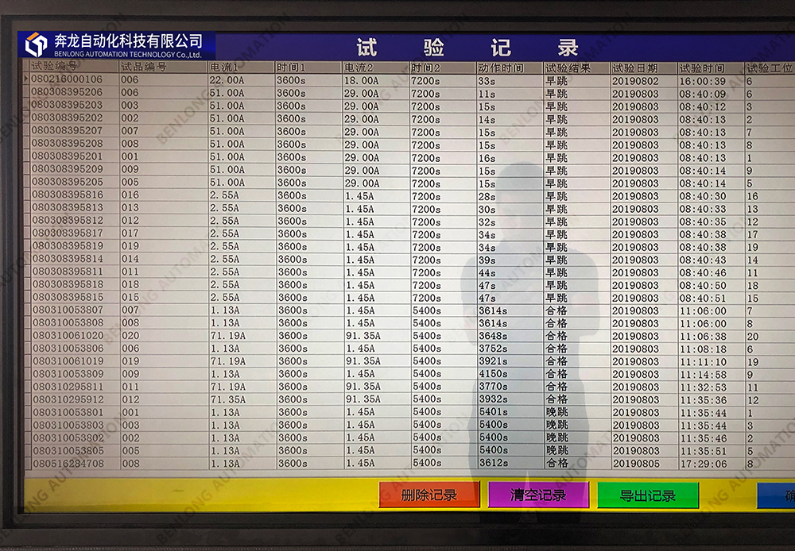This screenshot has height=551, width=795.
Task: Select the record with test number 080308395206
Action: (68, 93)
